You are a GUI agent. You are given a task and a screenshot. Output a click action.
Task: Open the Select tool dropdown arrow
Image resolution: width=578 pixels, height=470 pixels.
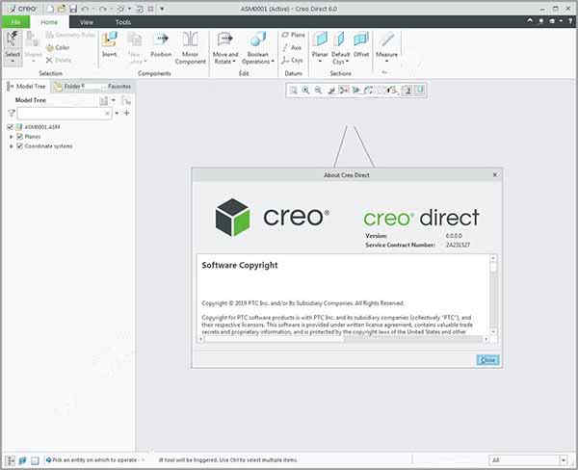click(x=13, y=62)
